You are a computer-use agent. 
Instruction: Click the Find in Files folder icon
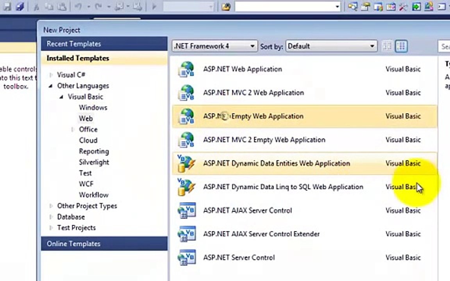[226, 6]
